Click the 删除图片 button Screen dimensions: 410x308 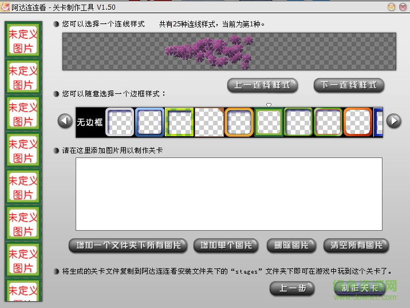point(291,245)
